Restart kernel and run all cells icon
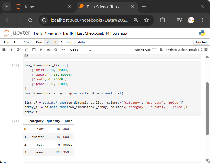The width and height of the screenshot is (210, 163). click(63, 50)
